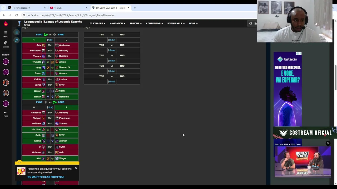The width and height of the screenshot is (337, 189).
Task: Hide picks for LOUD vs FXW7 game
Action: coord(50,40)
